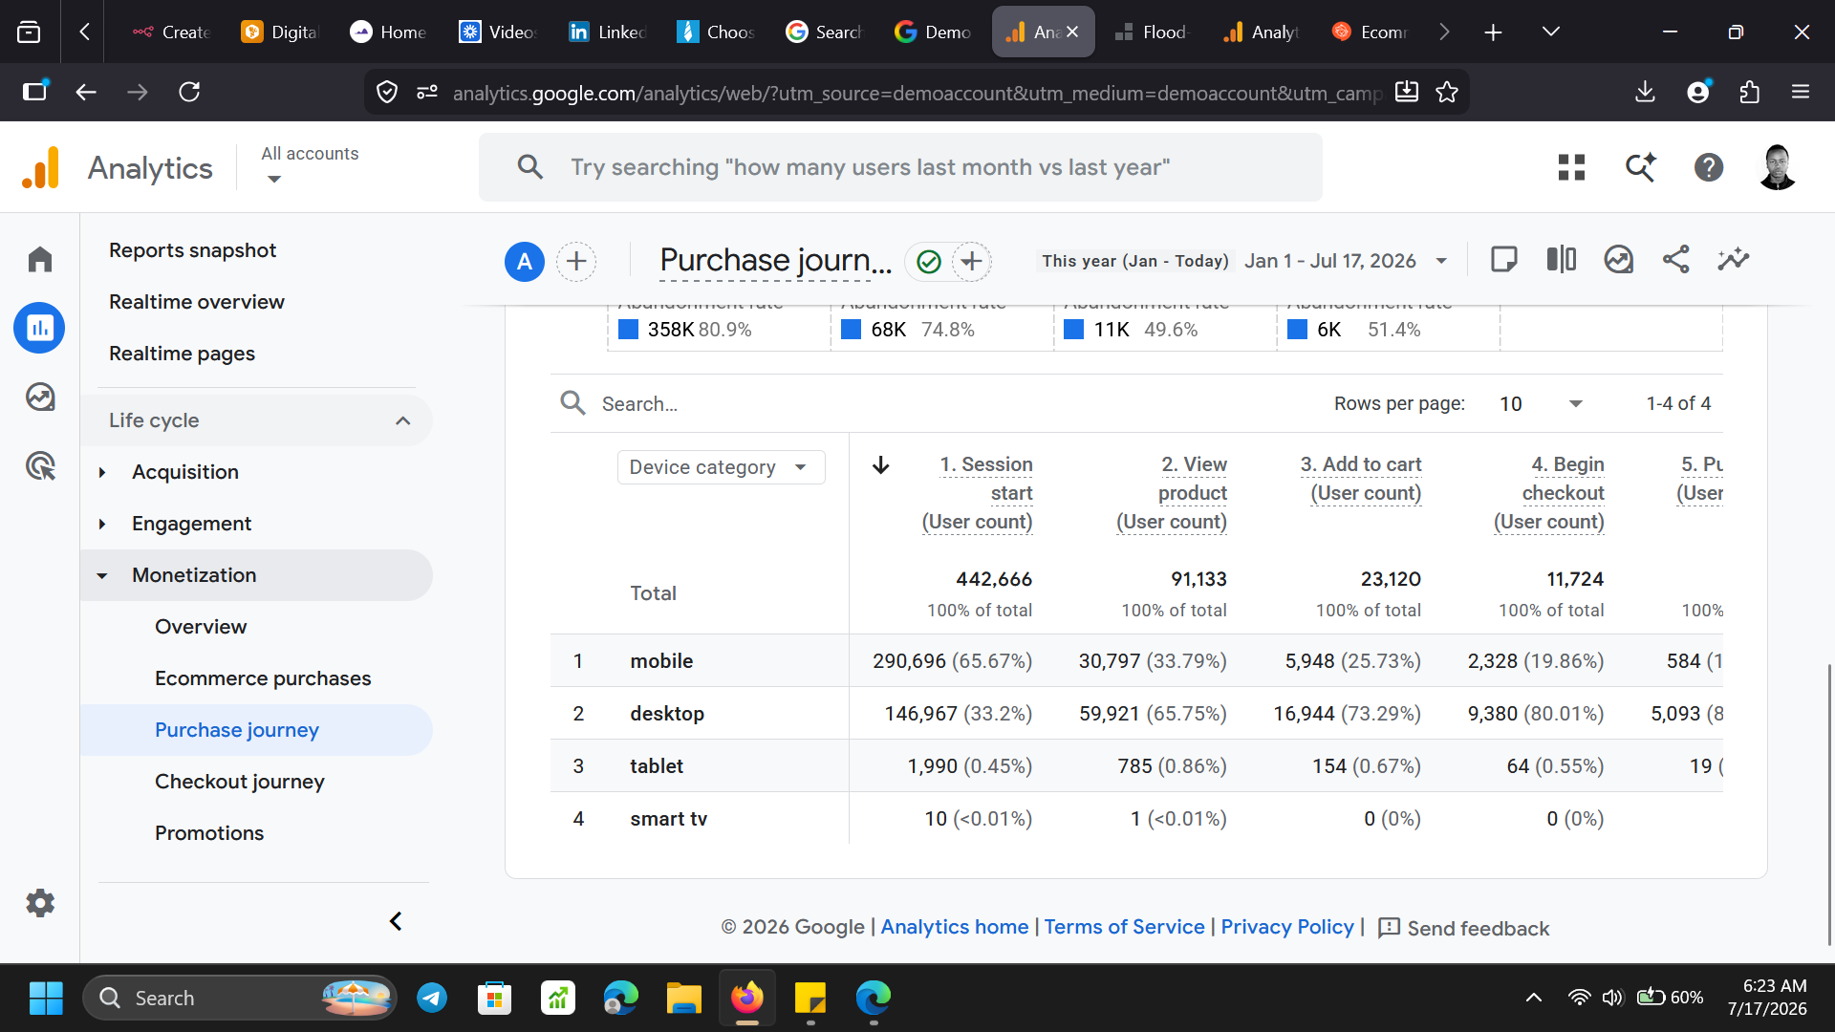Focus the Analytics search bar
The image size is (1835, 1032).
[x=900, y=167]
